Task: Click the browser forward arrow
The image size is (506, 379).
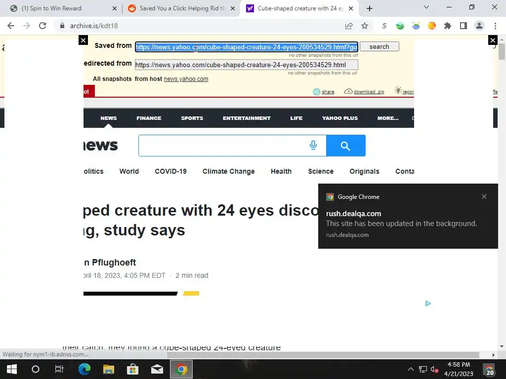Action: click(27, 26)
